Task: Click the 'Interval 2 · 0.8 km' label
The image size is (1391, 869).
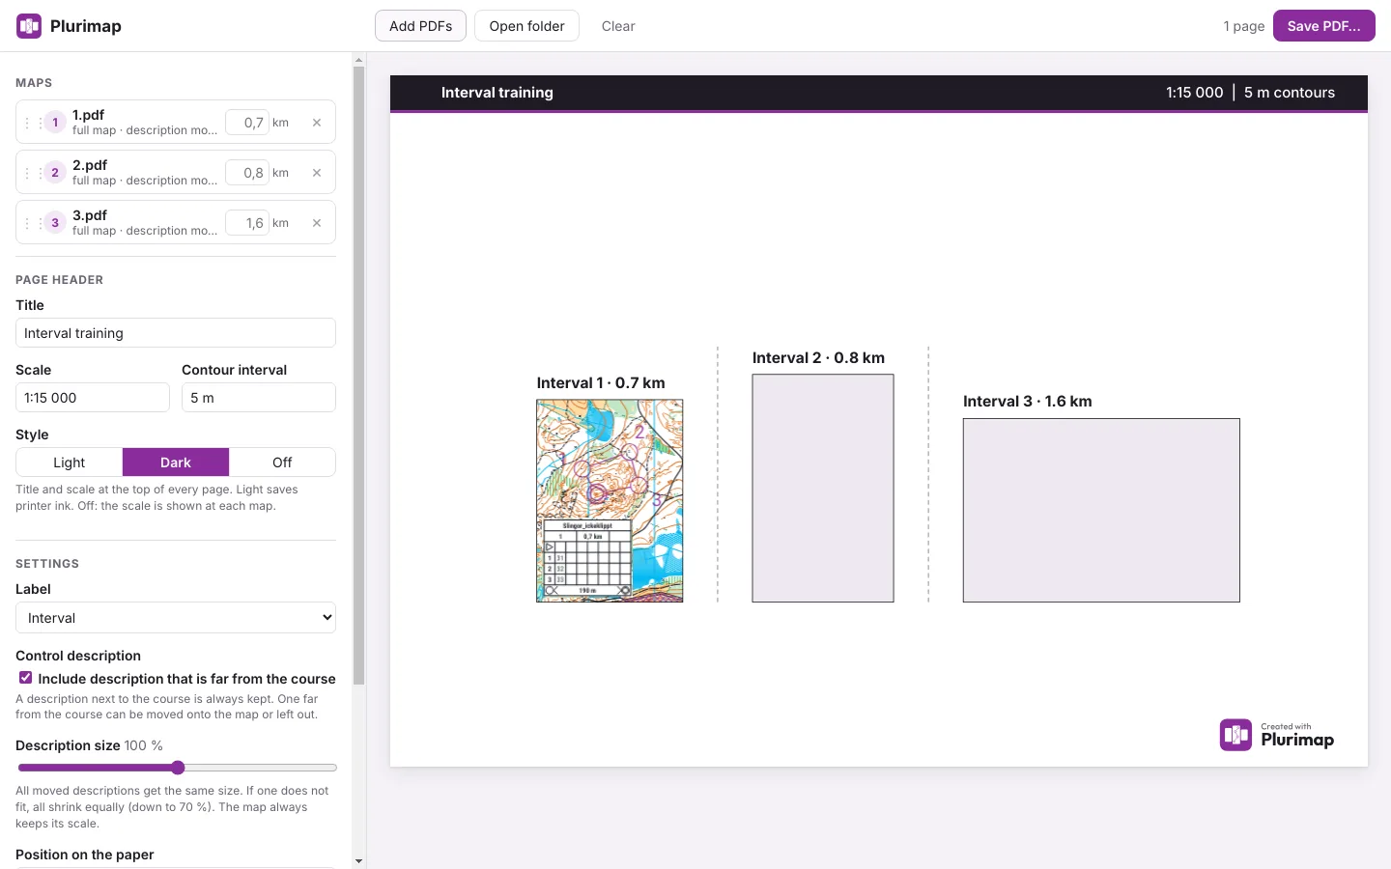Action: coord(818,358)
